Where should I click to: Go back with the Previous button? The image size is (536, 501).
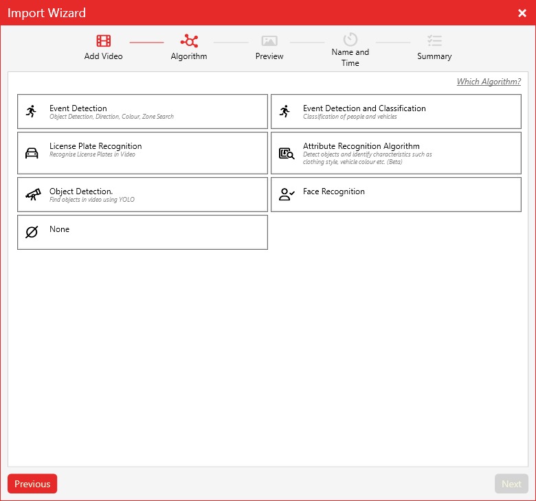32,484
